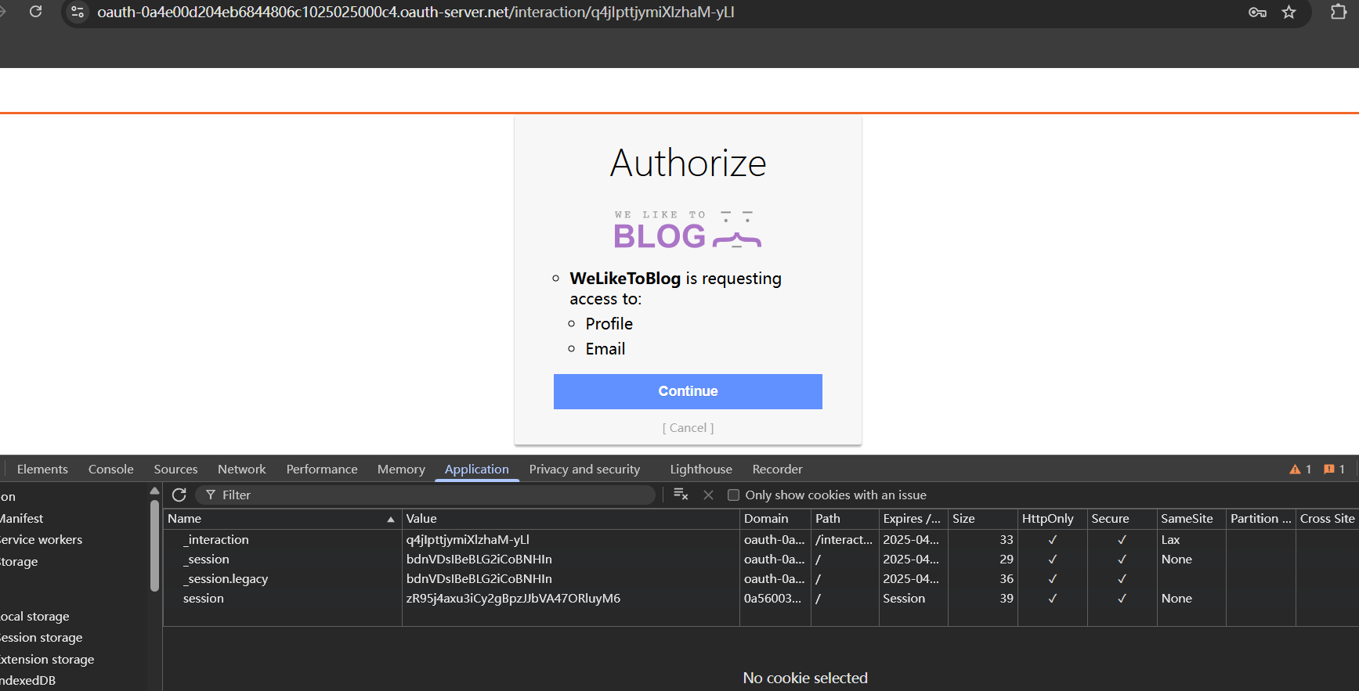
Task: Sort by the HttpOnly column header
Action: (x=1053, y=519)
